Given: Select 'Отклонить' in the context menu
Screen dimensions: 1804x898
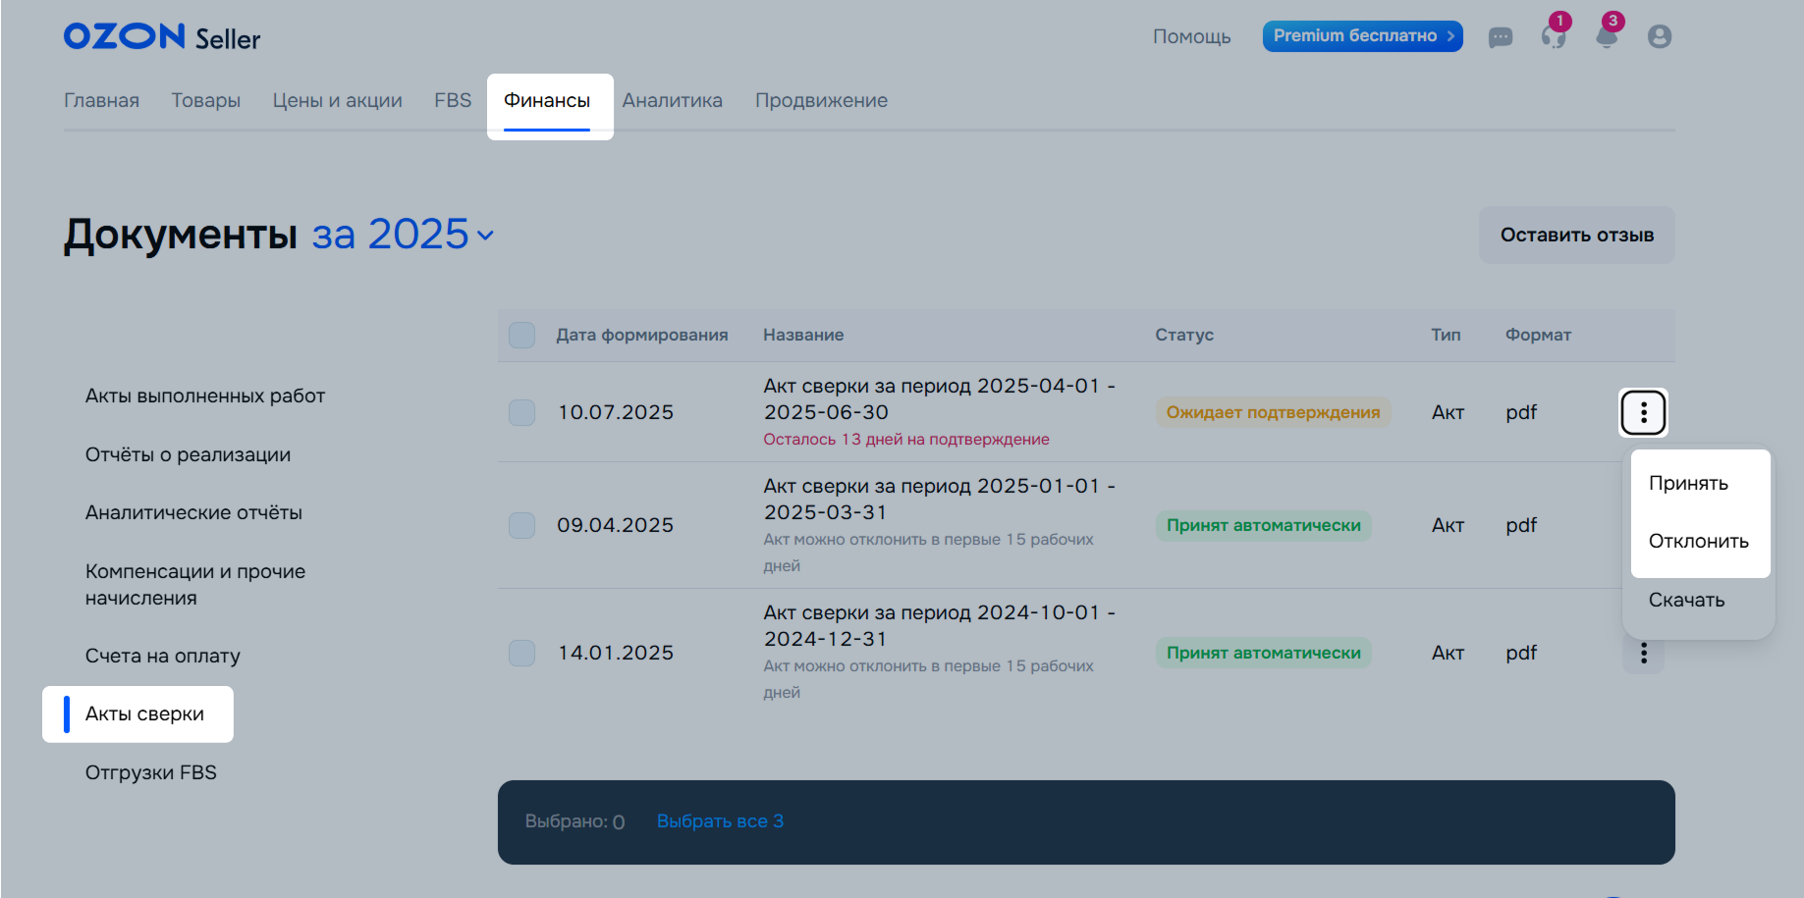Looking at the screenshot, I should pyautogui.click(x=1698, y=541).
